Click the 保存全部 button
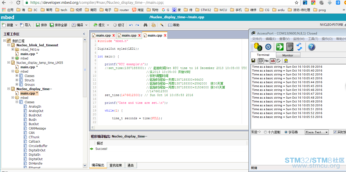The height and width of the screenshot is (172, 346). click(x=58, y=25)
